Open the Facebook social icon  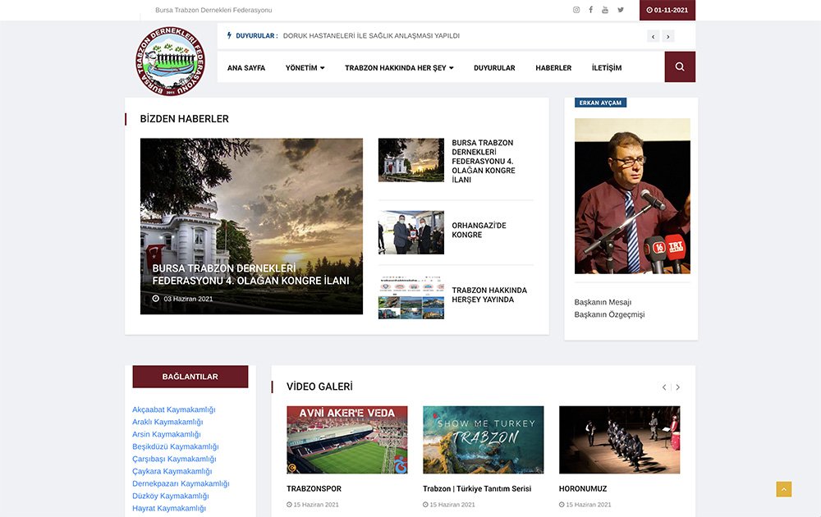[x=590, y=10]
